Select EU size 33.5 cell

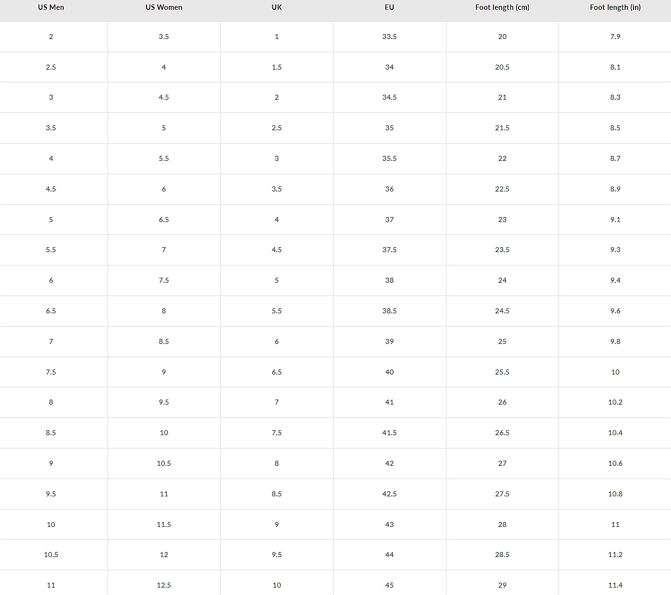[389, 37]
